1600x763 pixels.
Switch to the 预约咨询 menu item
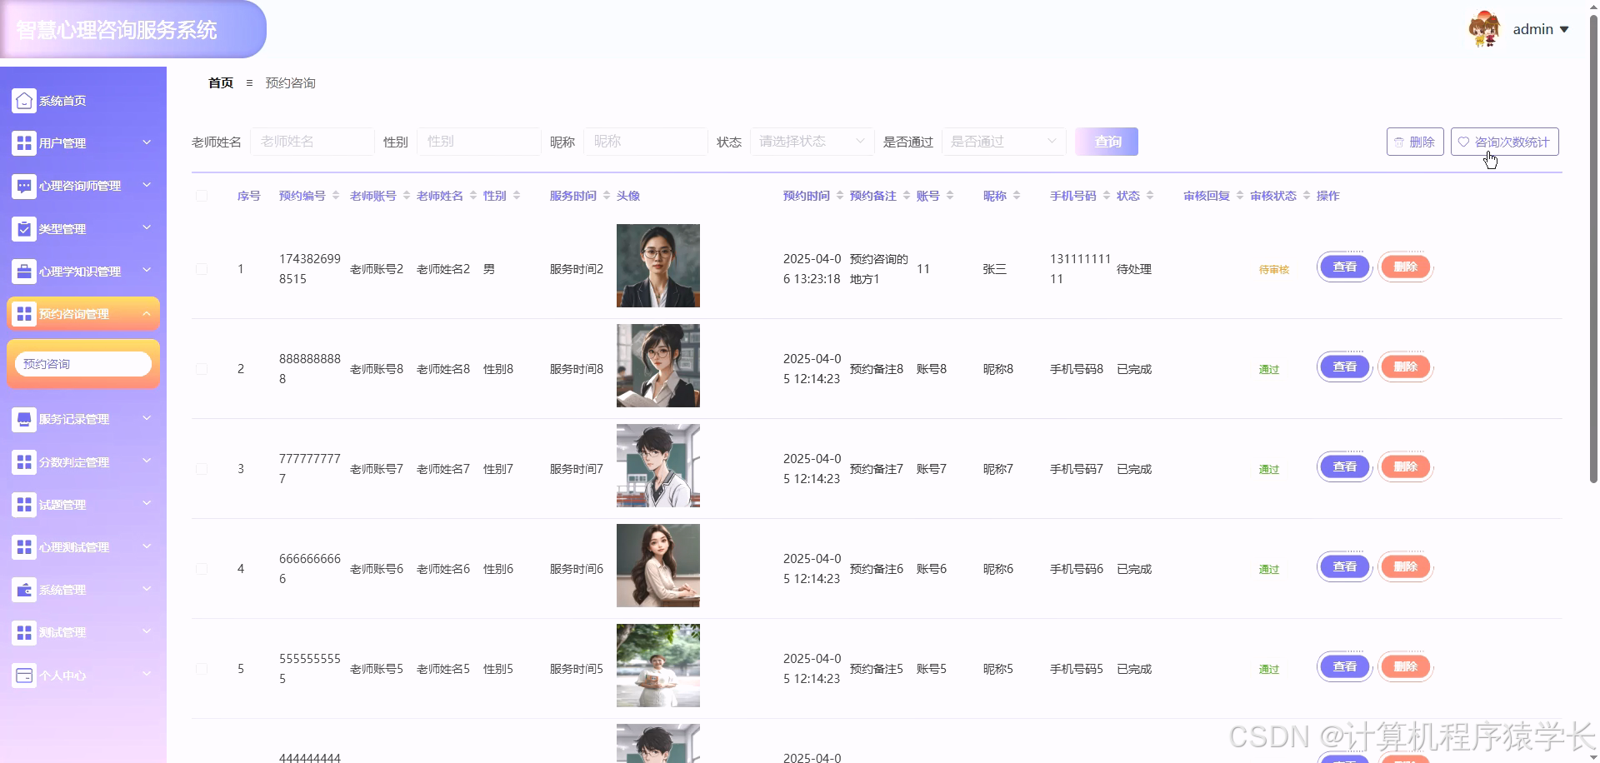[82, 363]
